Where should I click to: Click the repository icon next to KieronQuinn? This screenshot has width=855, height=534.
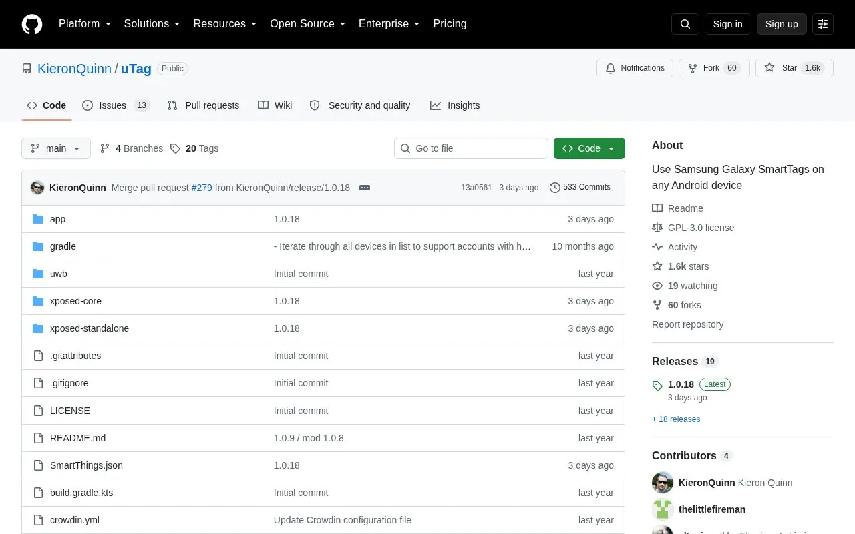27,69
